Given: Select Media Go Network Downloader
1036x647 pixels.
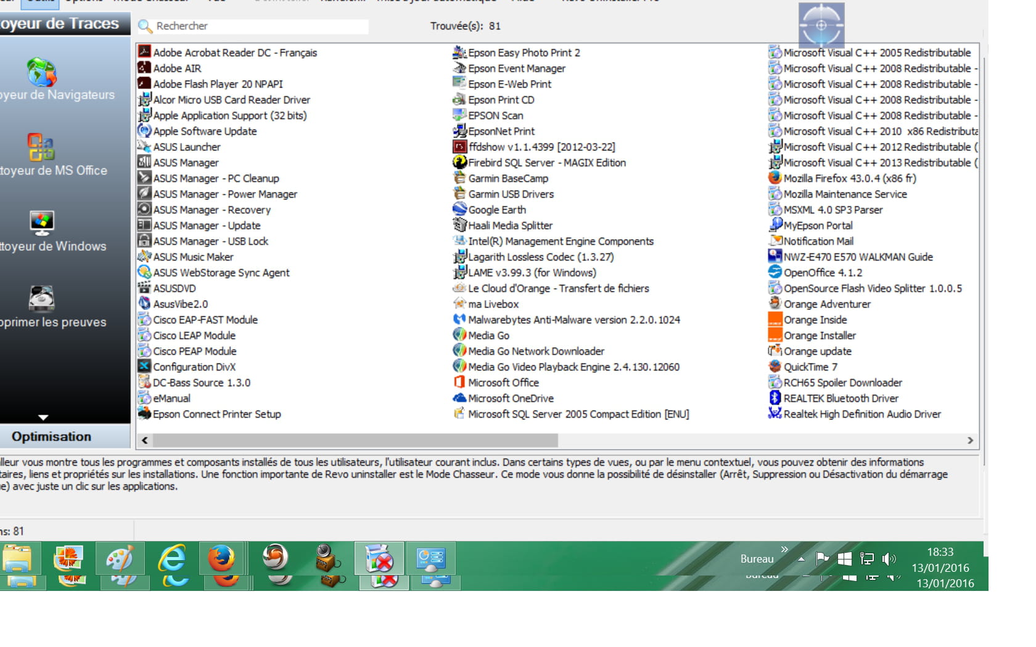Looking at the screenshot, I should click(536, 351).
